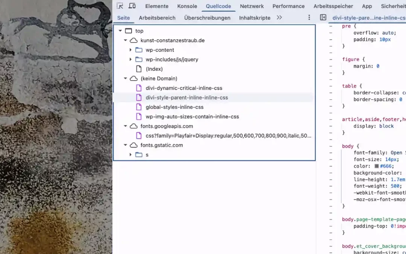Open the Arbeitsspeicher tab

(333, 6)
